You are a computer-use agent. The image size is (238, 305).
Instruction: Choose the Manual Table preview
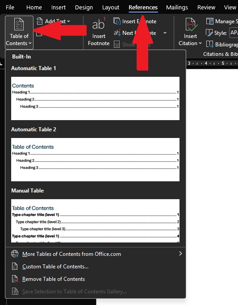coord(95,221)
